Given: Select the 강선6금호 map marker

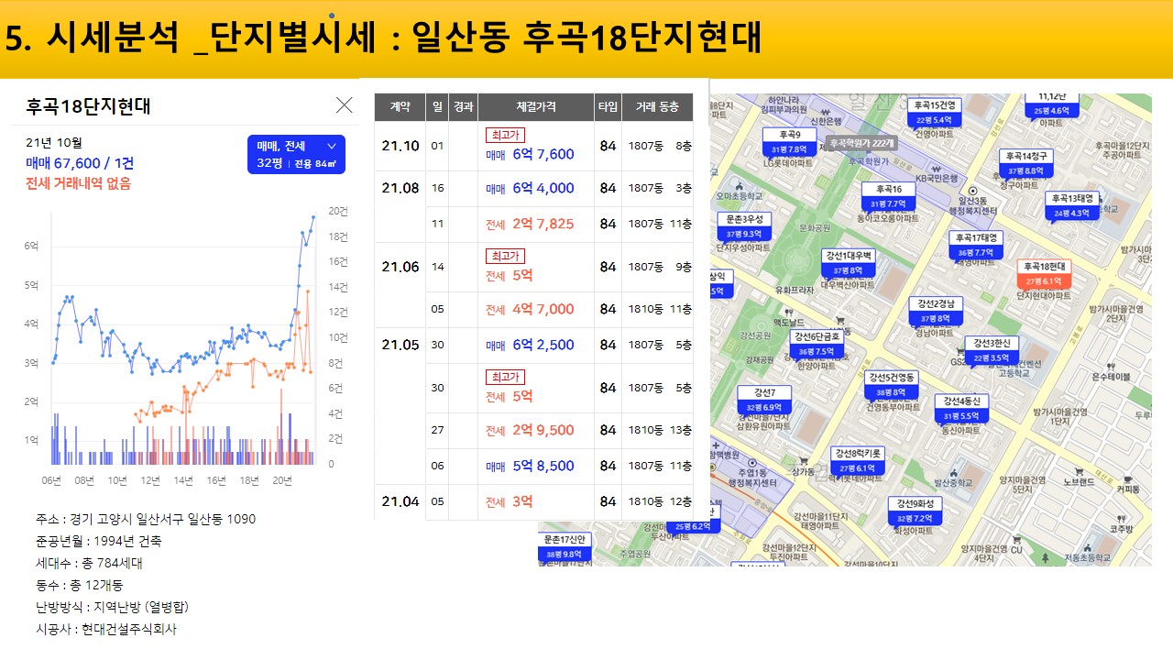Looking at the screenshot, I should [x=817, y=345].
